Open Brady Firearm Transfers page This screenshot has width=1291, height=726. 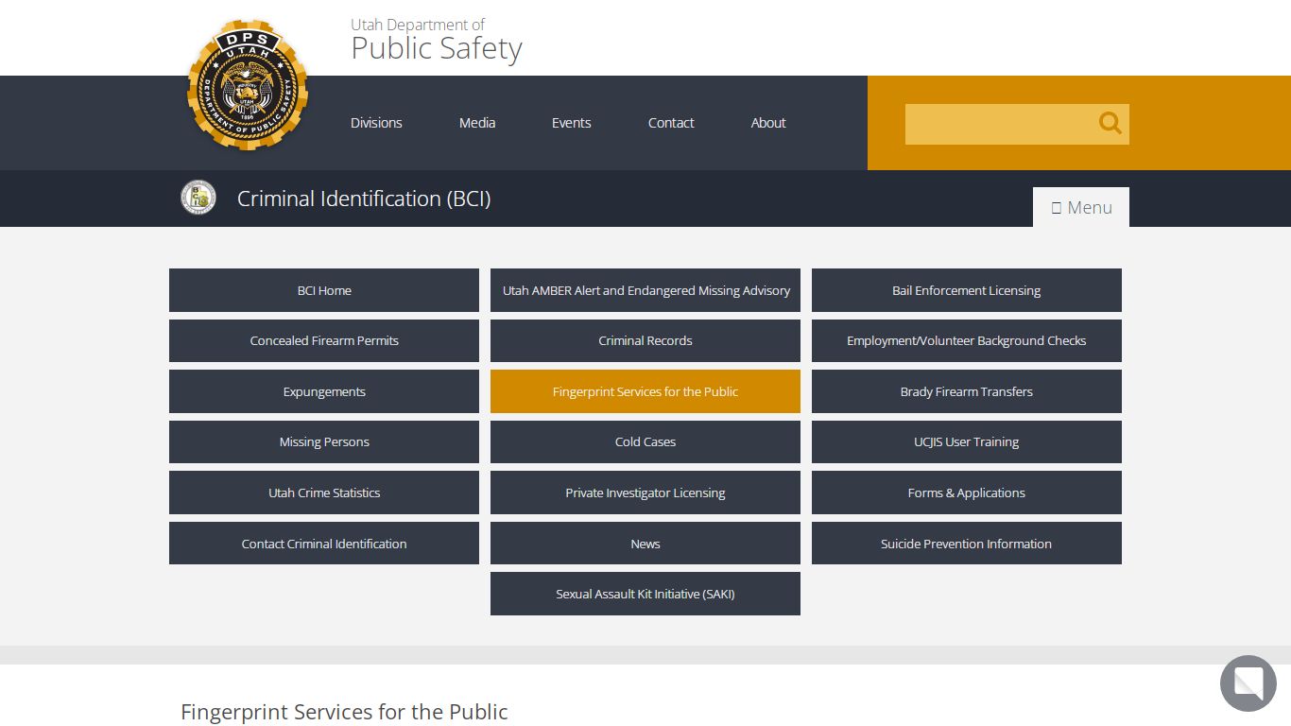tap(967, 391)
